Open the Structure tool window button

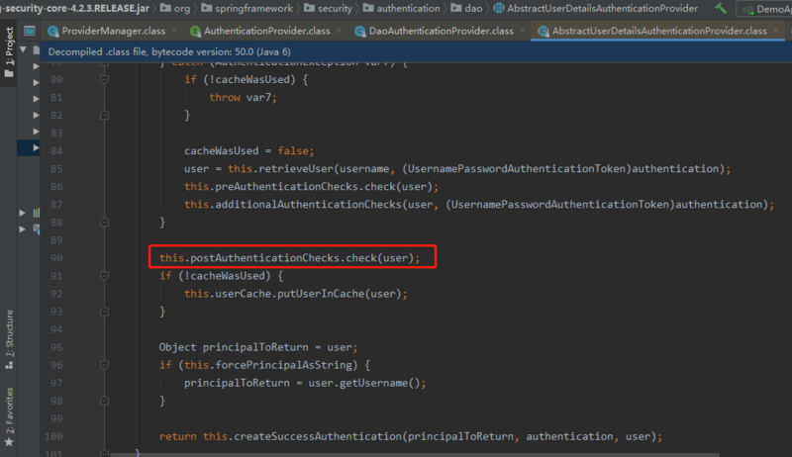pyautogui.click(x=9, y=339)
